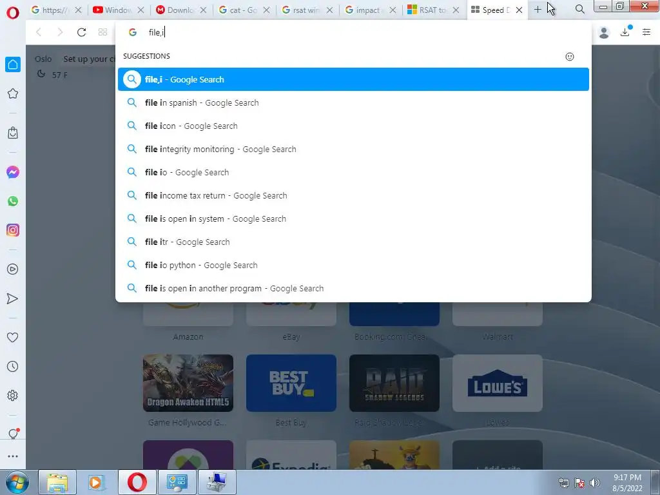Viewport: 660px width, 495px height.
Task: Open Windows Explorer from the taskbar
Action: pyautogui.click(x=57, y=482)
